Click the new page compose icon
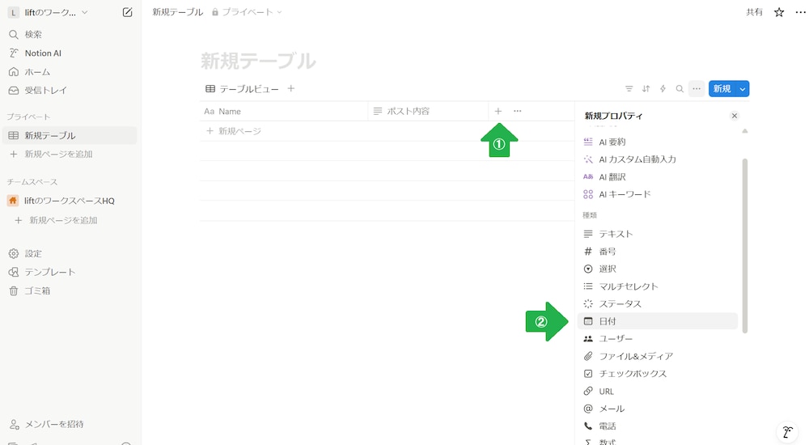 click(127, 12)
